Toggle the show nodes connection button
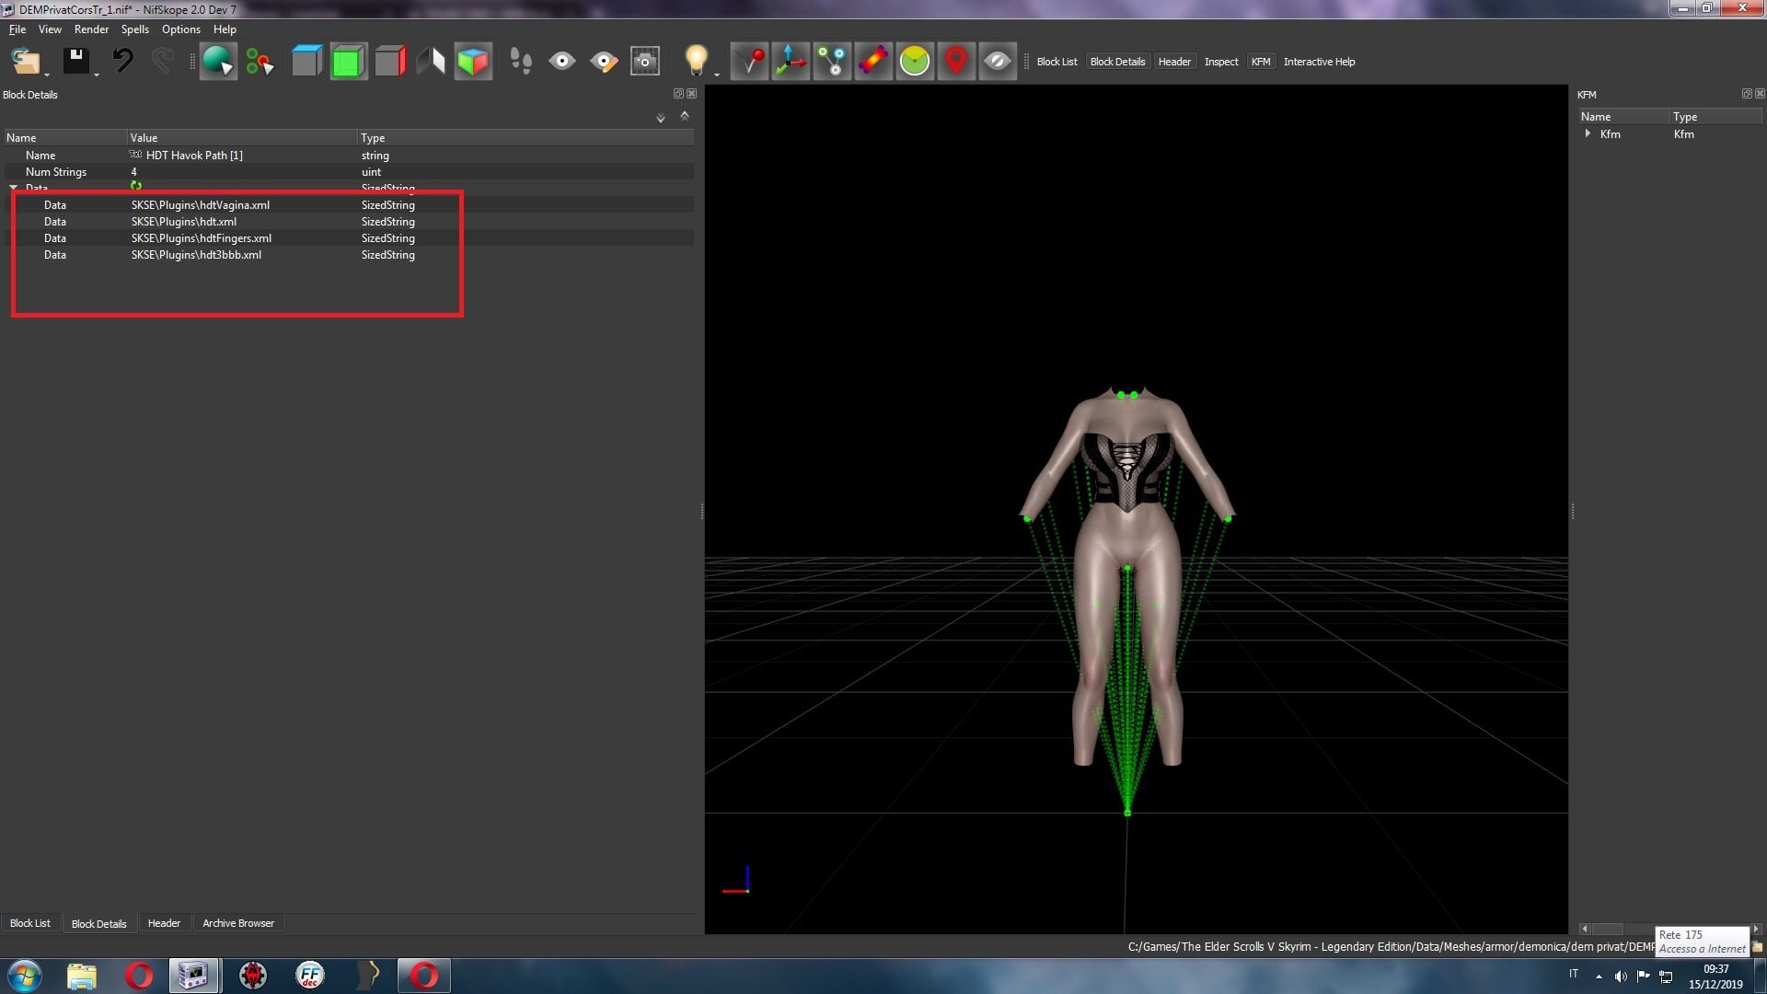Screen dimensions: 1767x994 point(832,62)
